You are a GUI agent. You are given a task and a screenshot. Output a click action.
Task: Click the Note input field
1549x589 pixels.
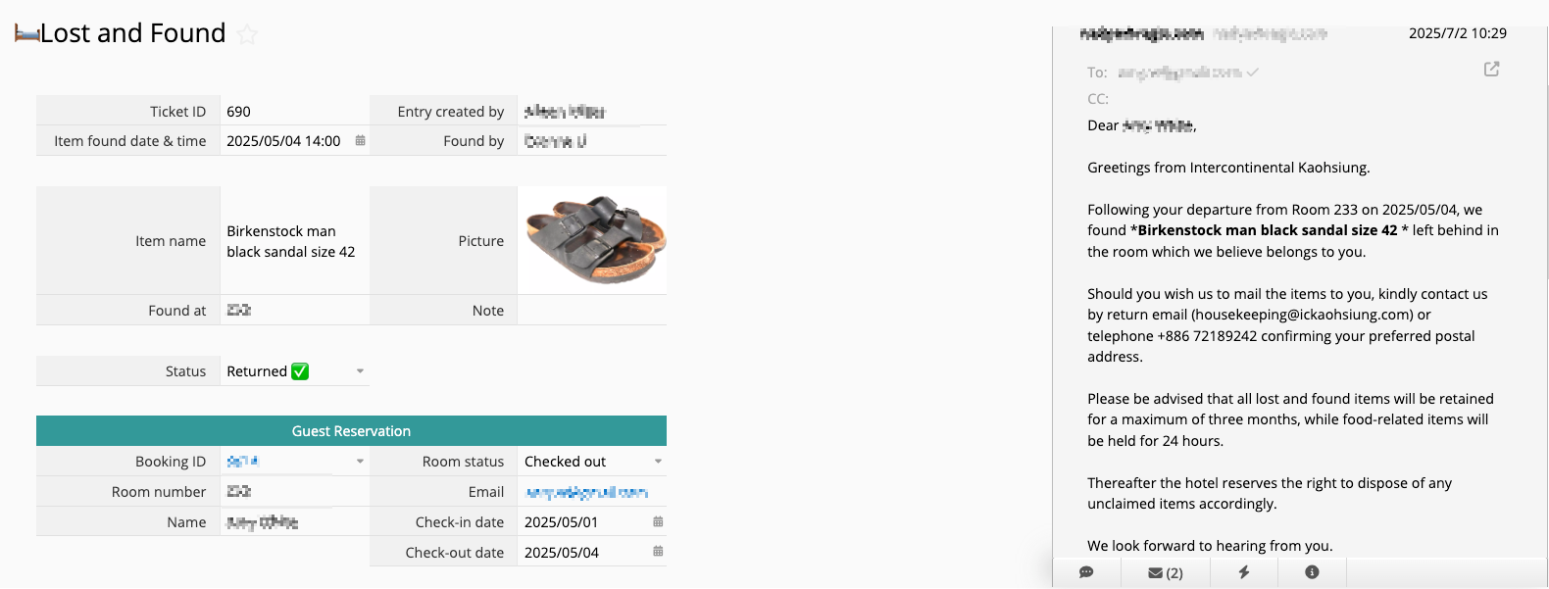[591, 311]
